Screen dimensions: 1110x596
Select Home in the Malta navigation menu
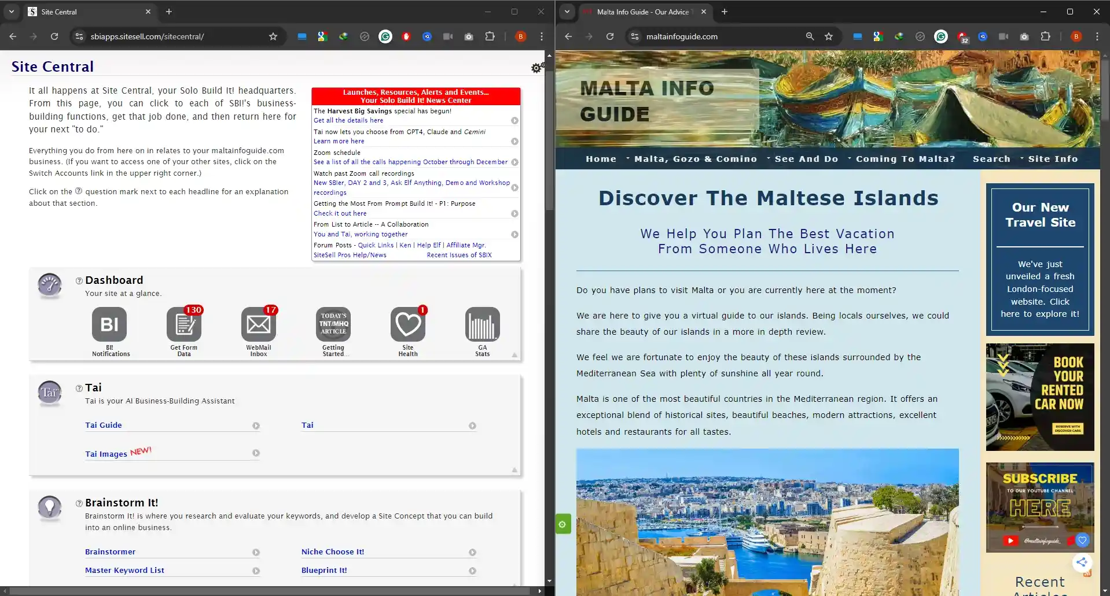click(601, 158)
